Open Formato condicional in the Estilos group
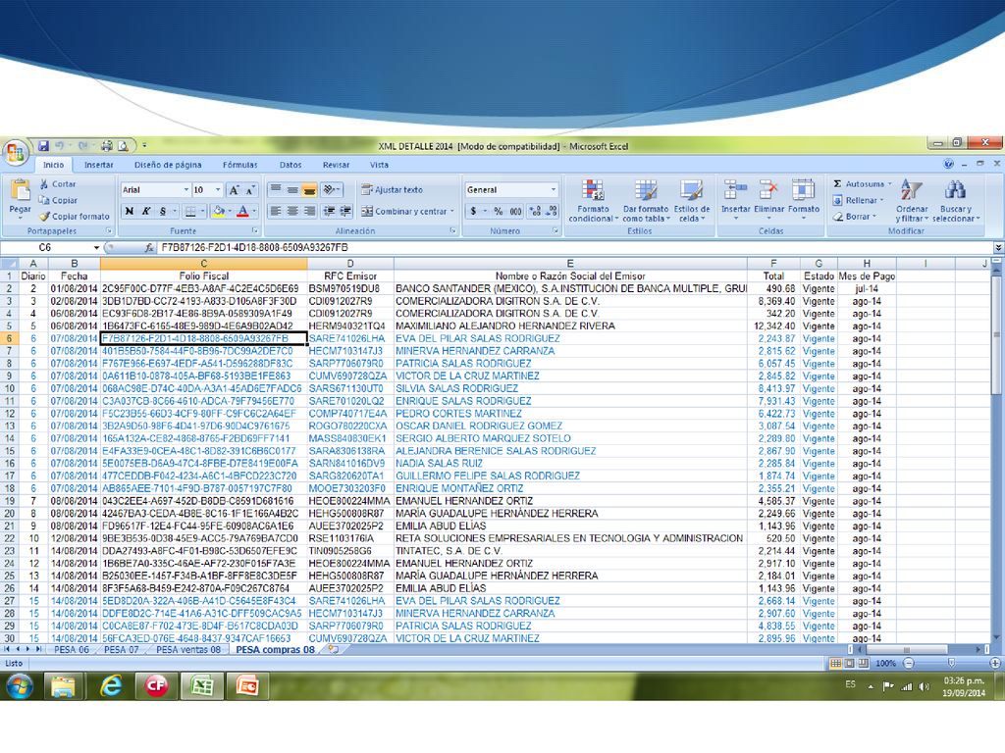 (593, 201)
